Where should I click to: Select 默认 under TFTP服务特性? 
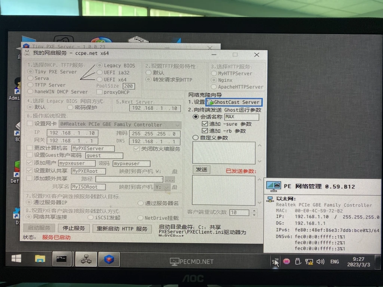coord(148,73)
